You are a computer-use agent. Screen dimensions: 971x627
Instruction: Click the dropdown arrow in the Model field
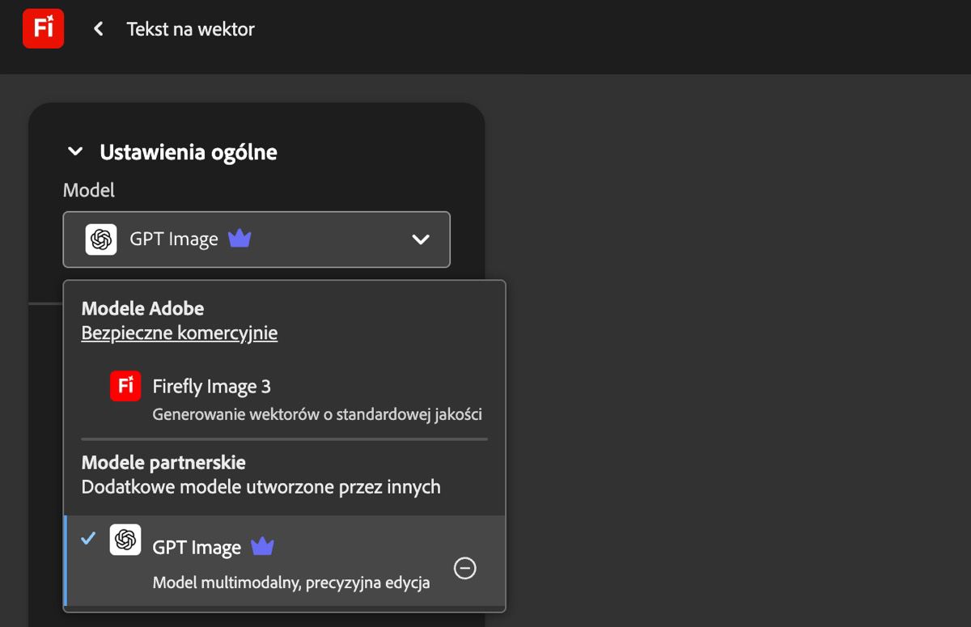[421, 239]
